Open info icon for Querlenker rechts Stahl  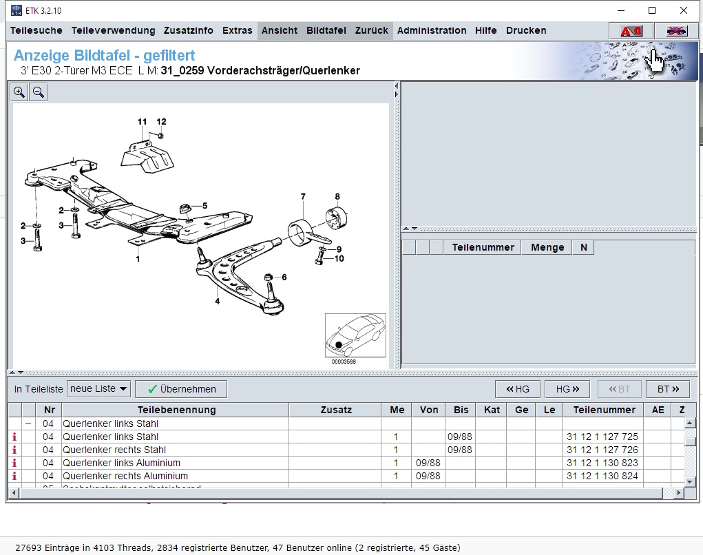14,450
